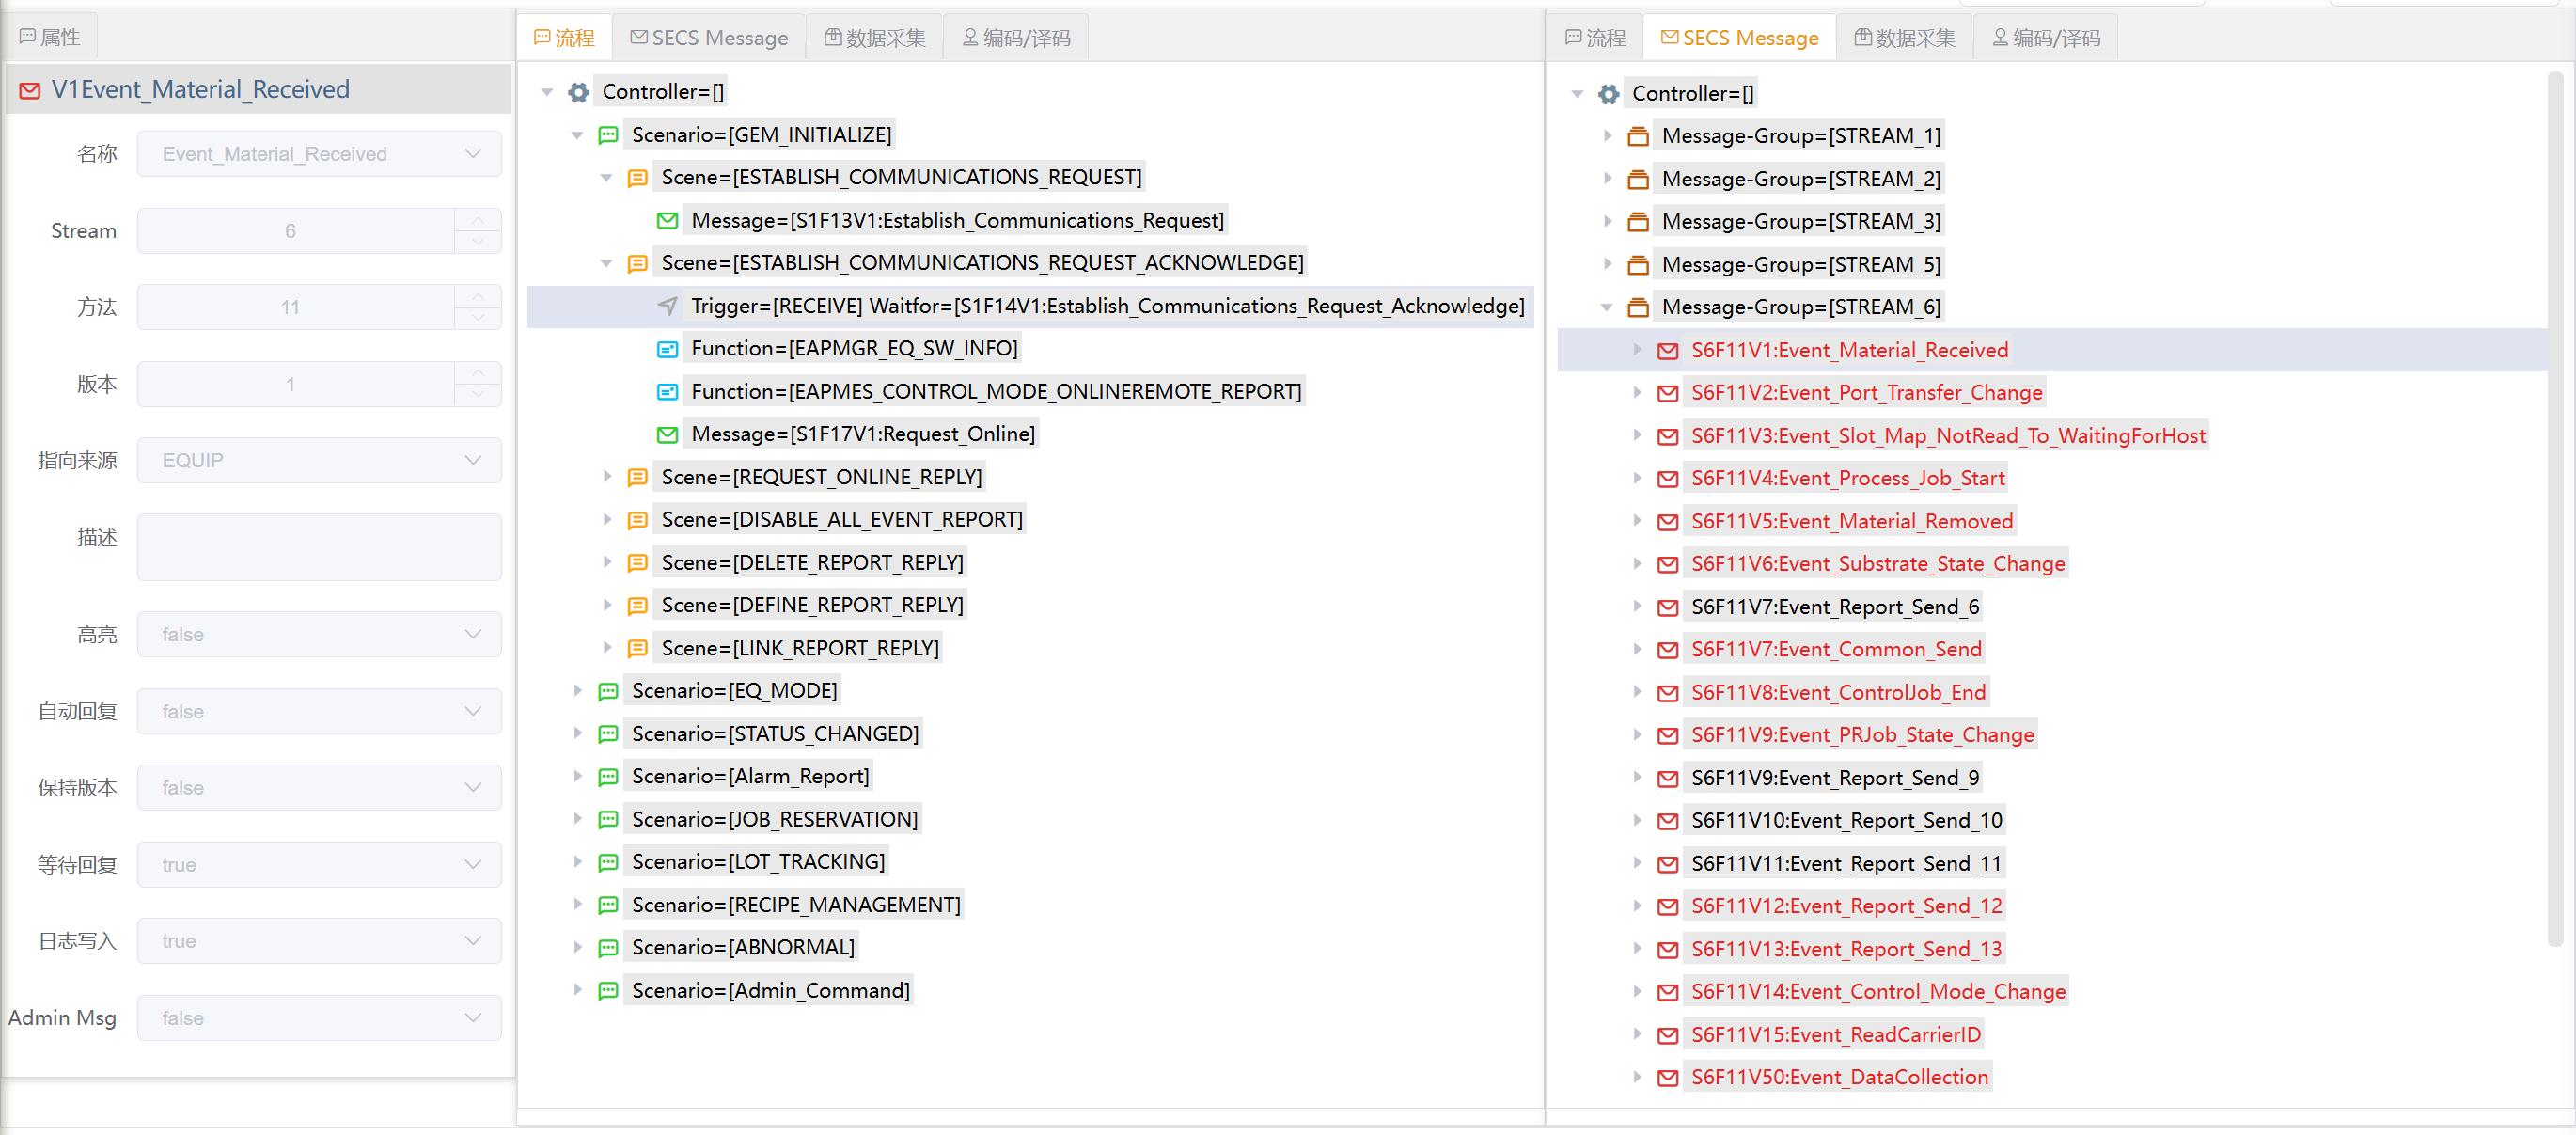Select Scene=[DELETE_REPORT_REPLY] row

pyautogui.click(x=812, y=563)
